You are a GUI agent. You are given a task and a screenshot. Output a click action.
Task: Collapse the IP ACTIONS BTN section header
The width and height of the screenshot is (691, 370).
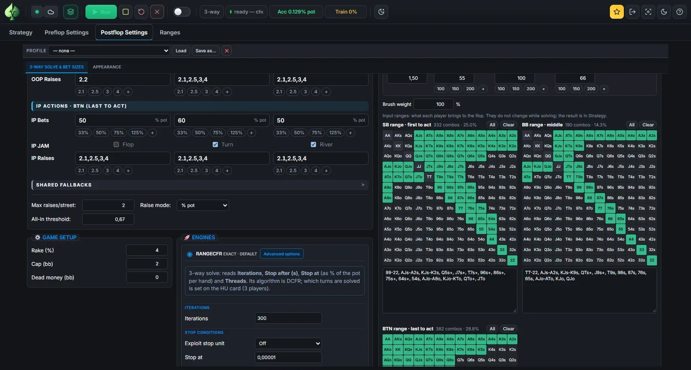coord(200,106)
